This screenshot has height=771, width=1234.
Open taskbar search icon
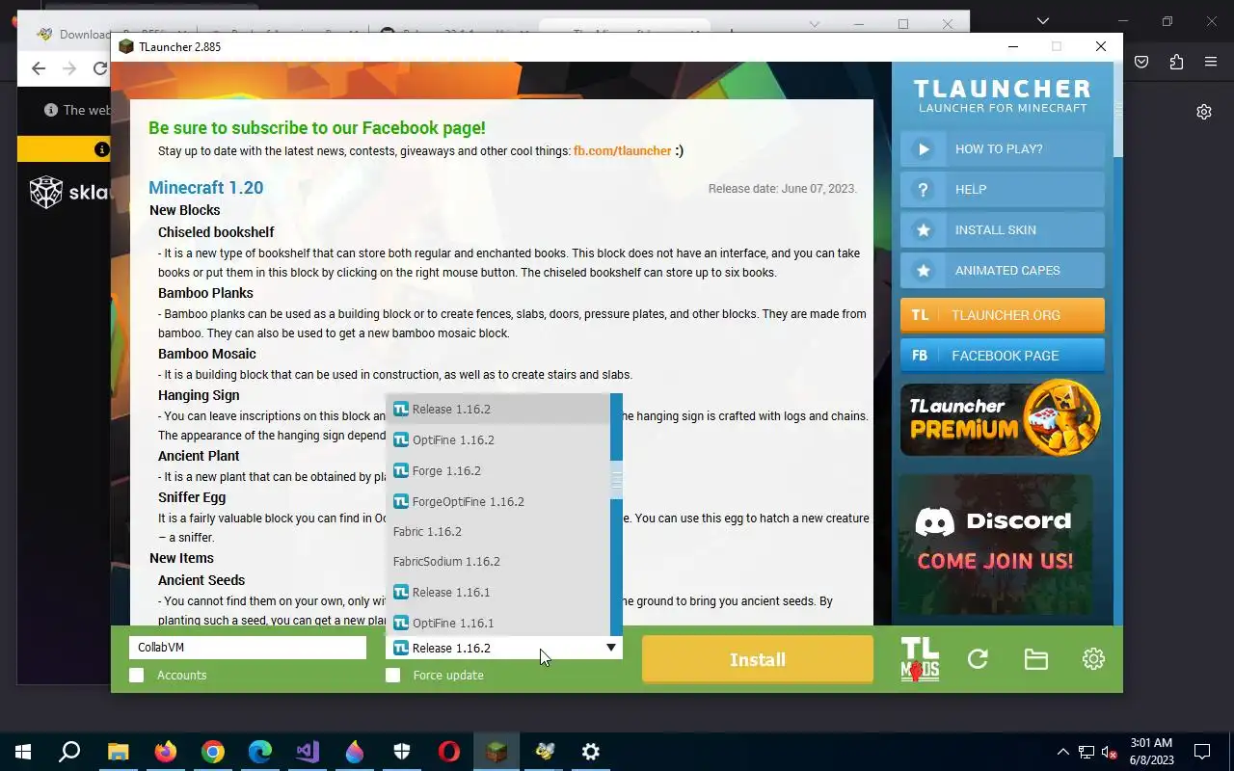69,752
